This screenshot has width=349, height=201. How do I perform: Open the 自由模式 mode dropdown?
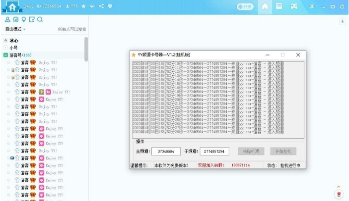pos(15,29)
